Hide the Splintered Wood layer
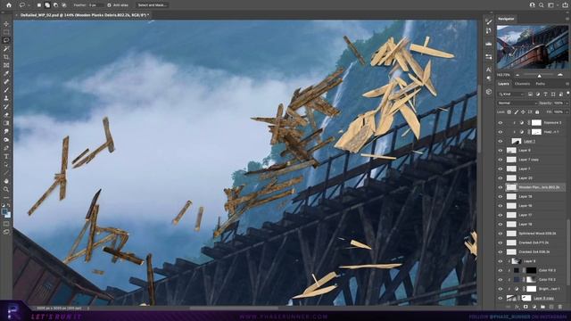Image resolution: width=571 pixels, height=321 pixels. pos(501,234)
